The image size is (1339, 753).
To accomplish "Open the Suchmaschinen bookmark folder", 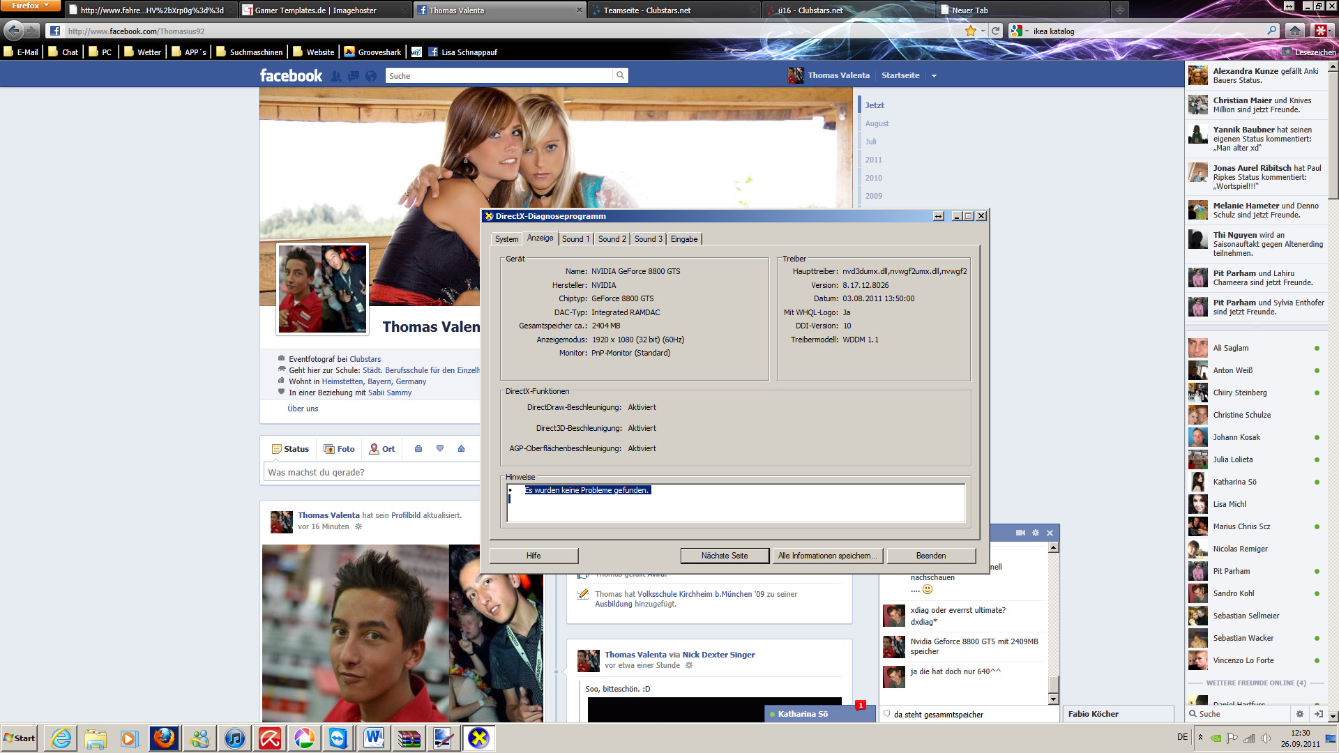I will pos(250,52).
